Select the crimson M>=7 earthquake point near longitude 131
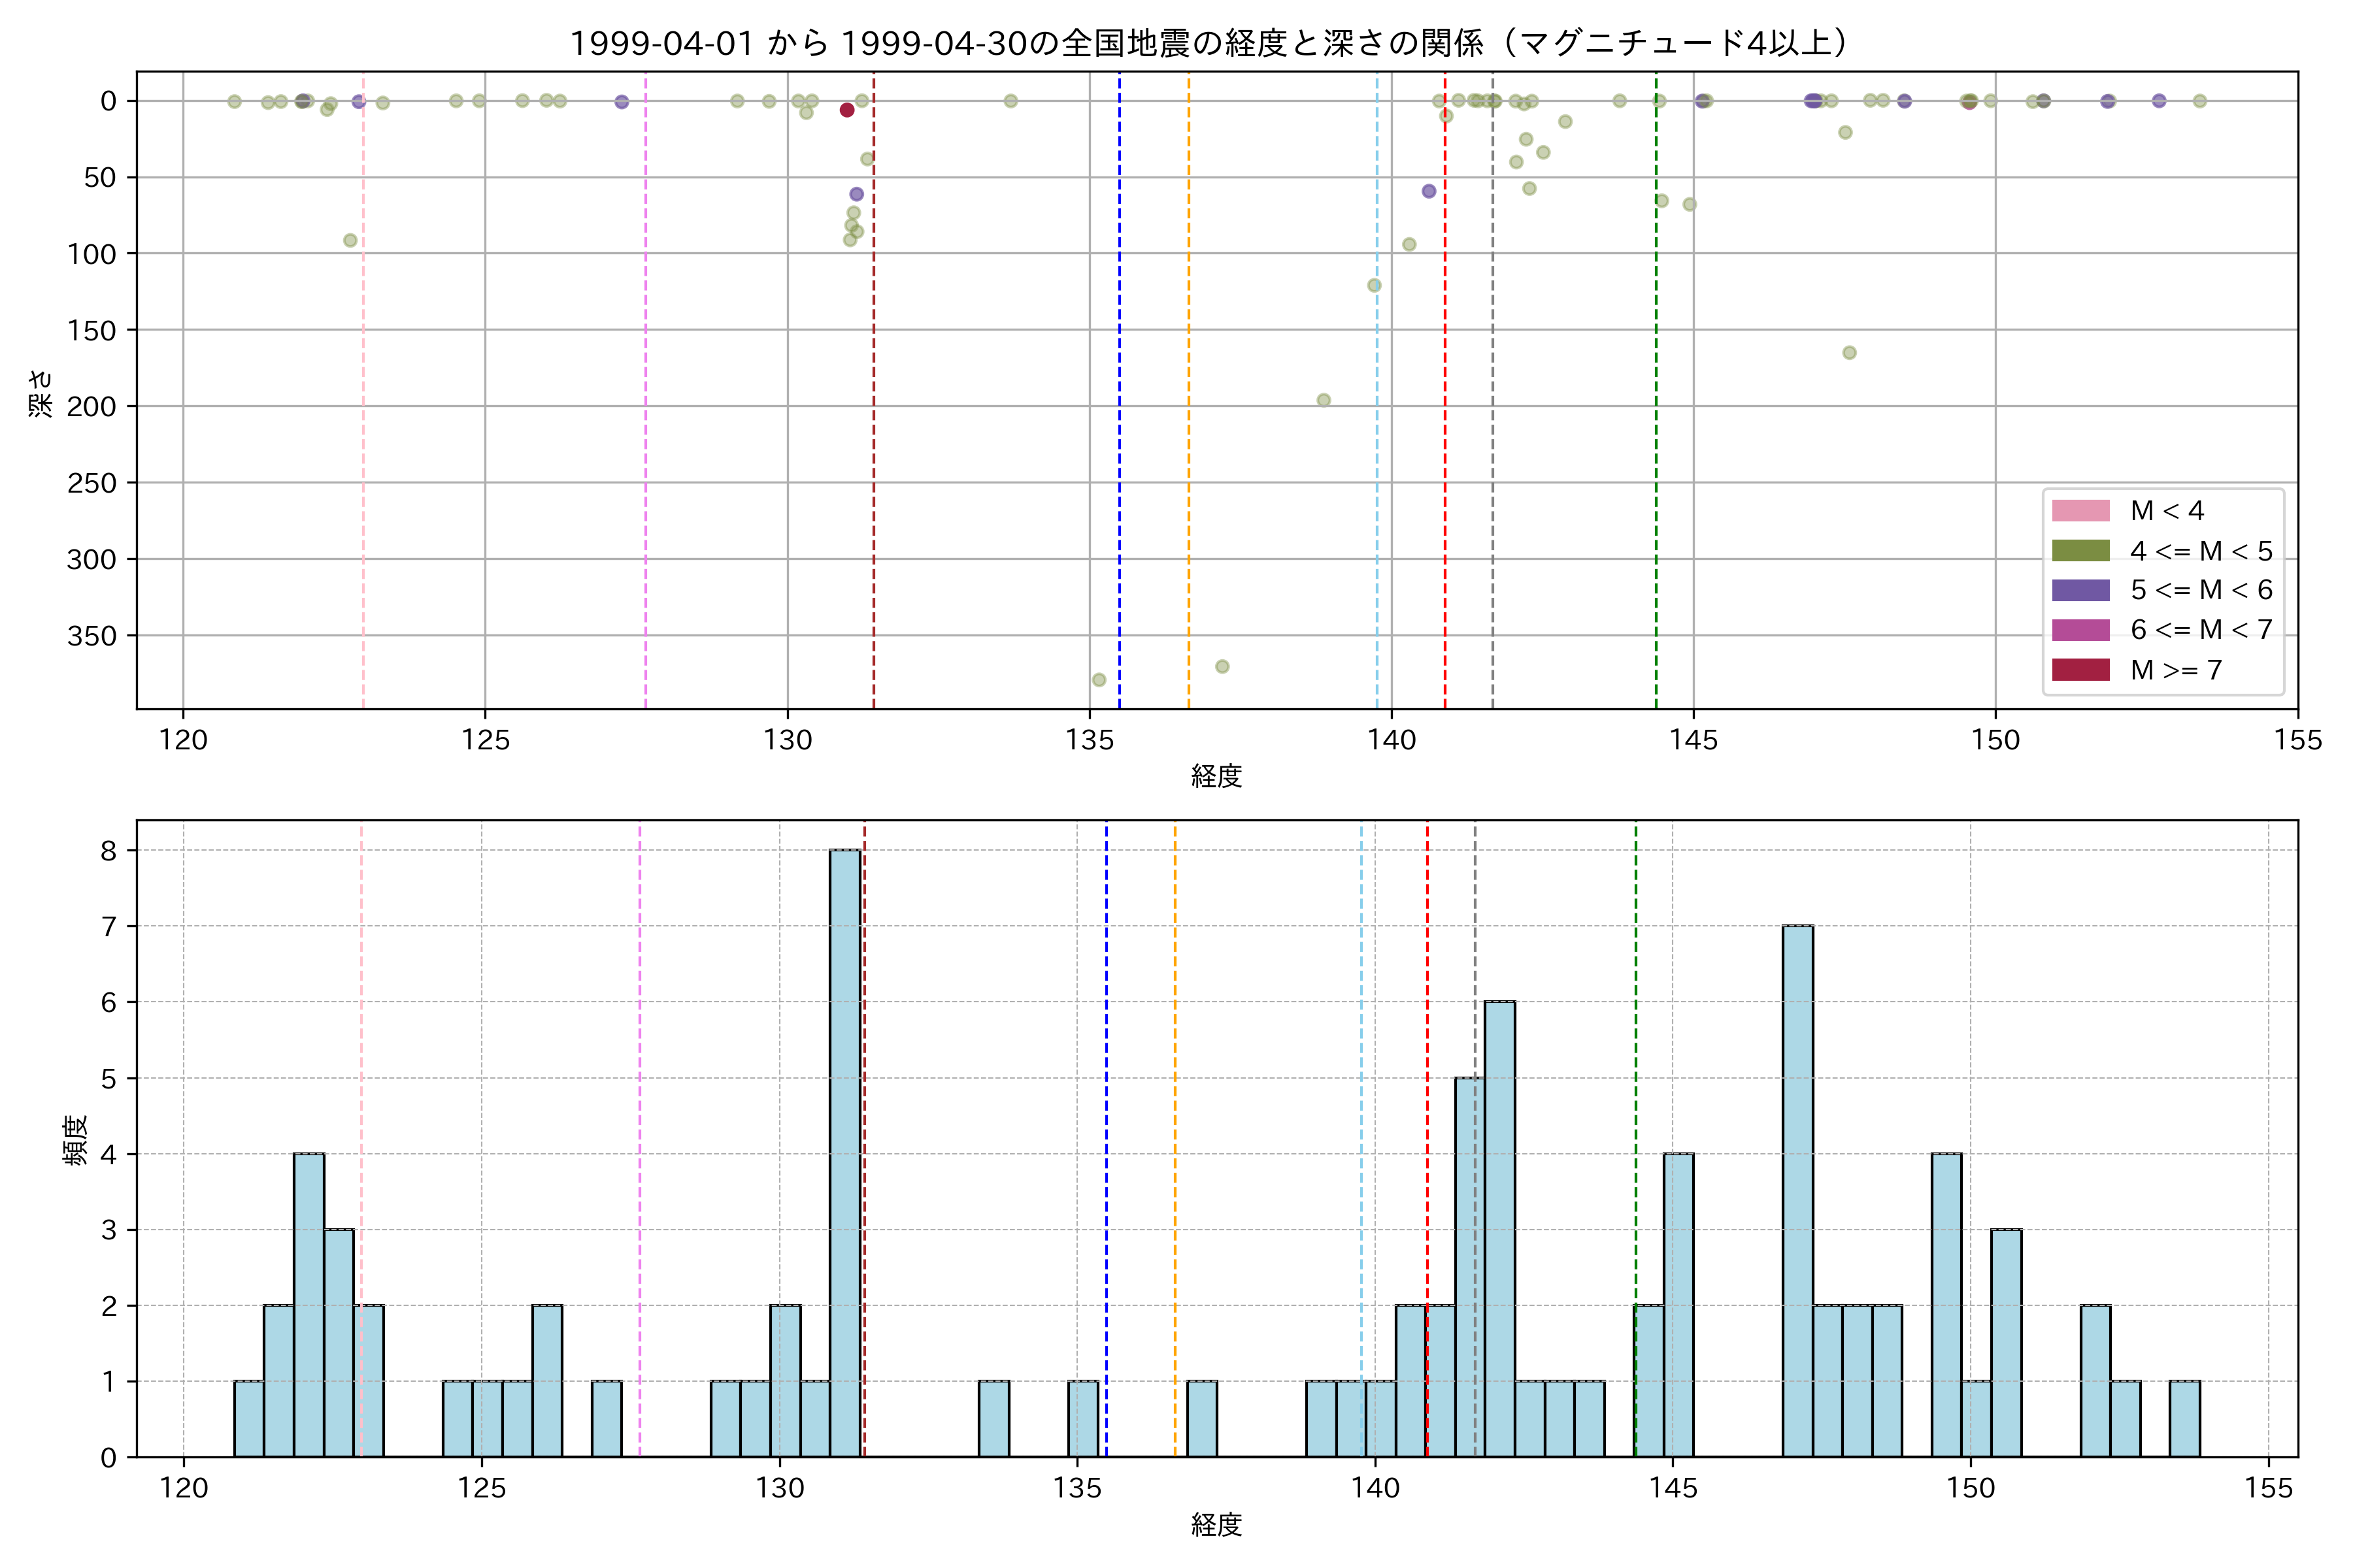Screen dimensions: 2353x1568 coord(847,110)
